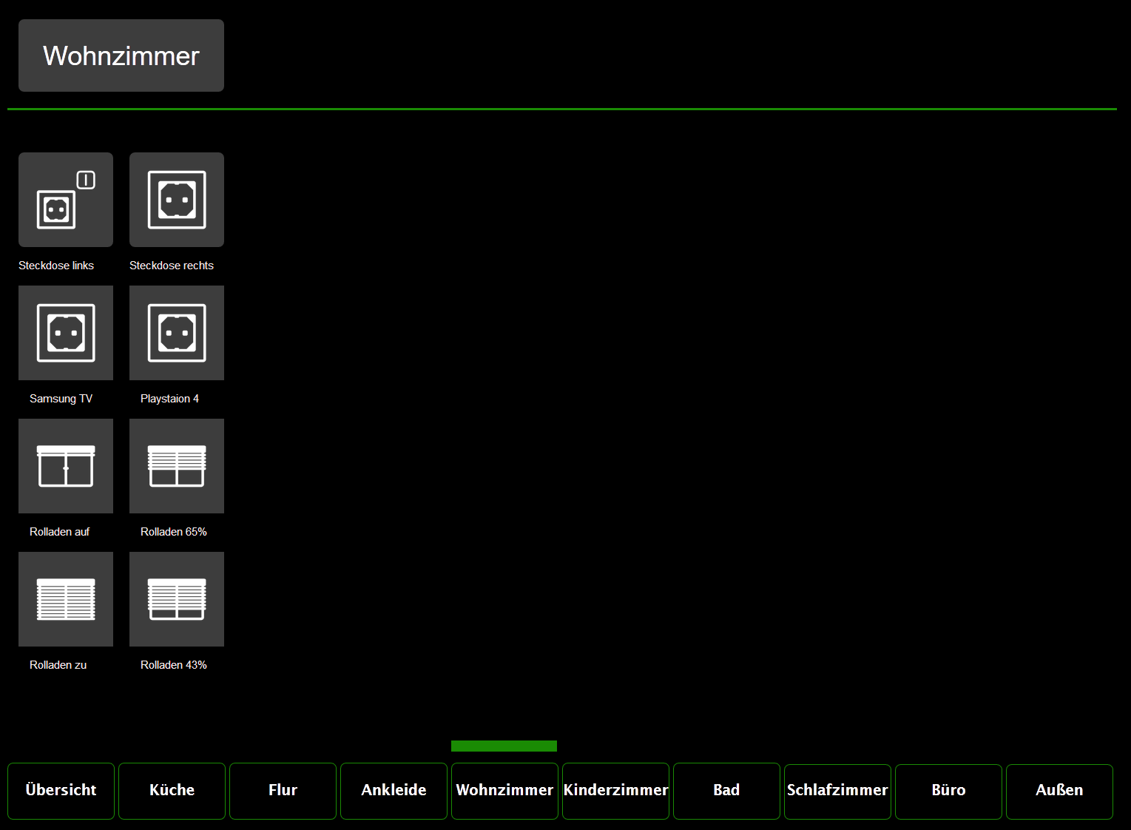Go to the Außen tab
Viewport: 1131px width, 830px height.
(x=1059, y=791)
